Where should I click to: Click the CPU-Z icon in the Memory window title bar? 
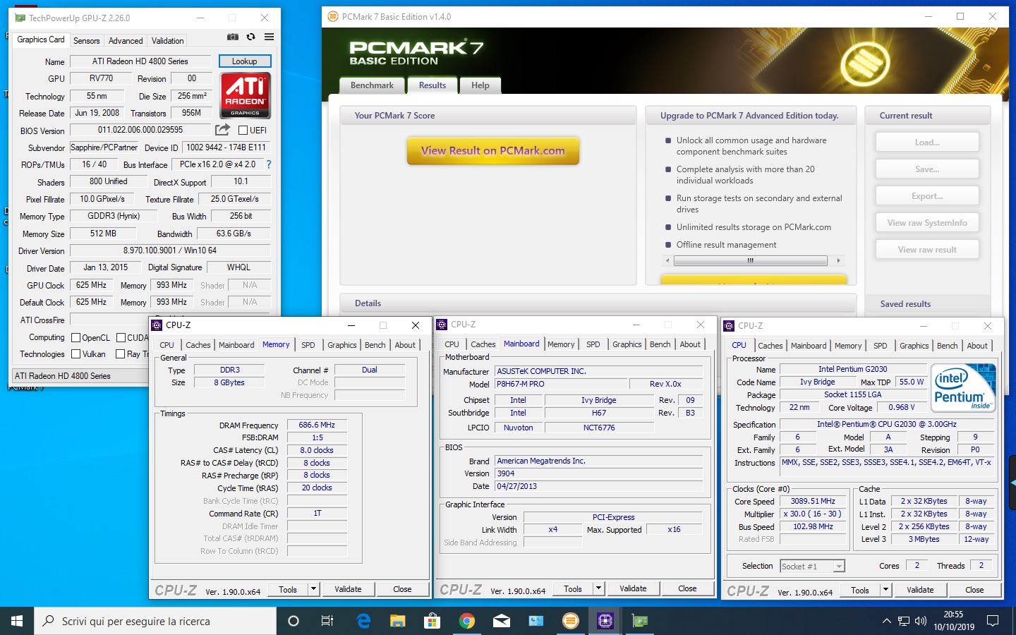(x=157, y=325)
